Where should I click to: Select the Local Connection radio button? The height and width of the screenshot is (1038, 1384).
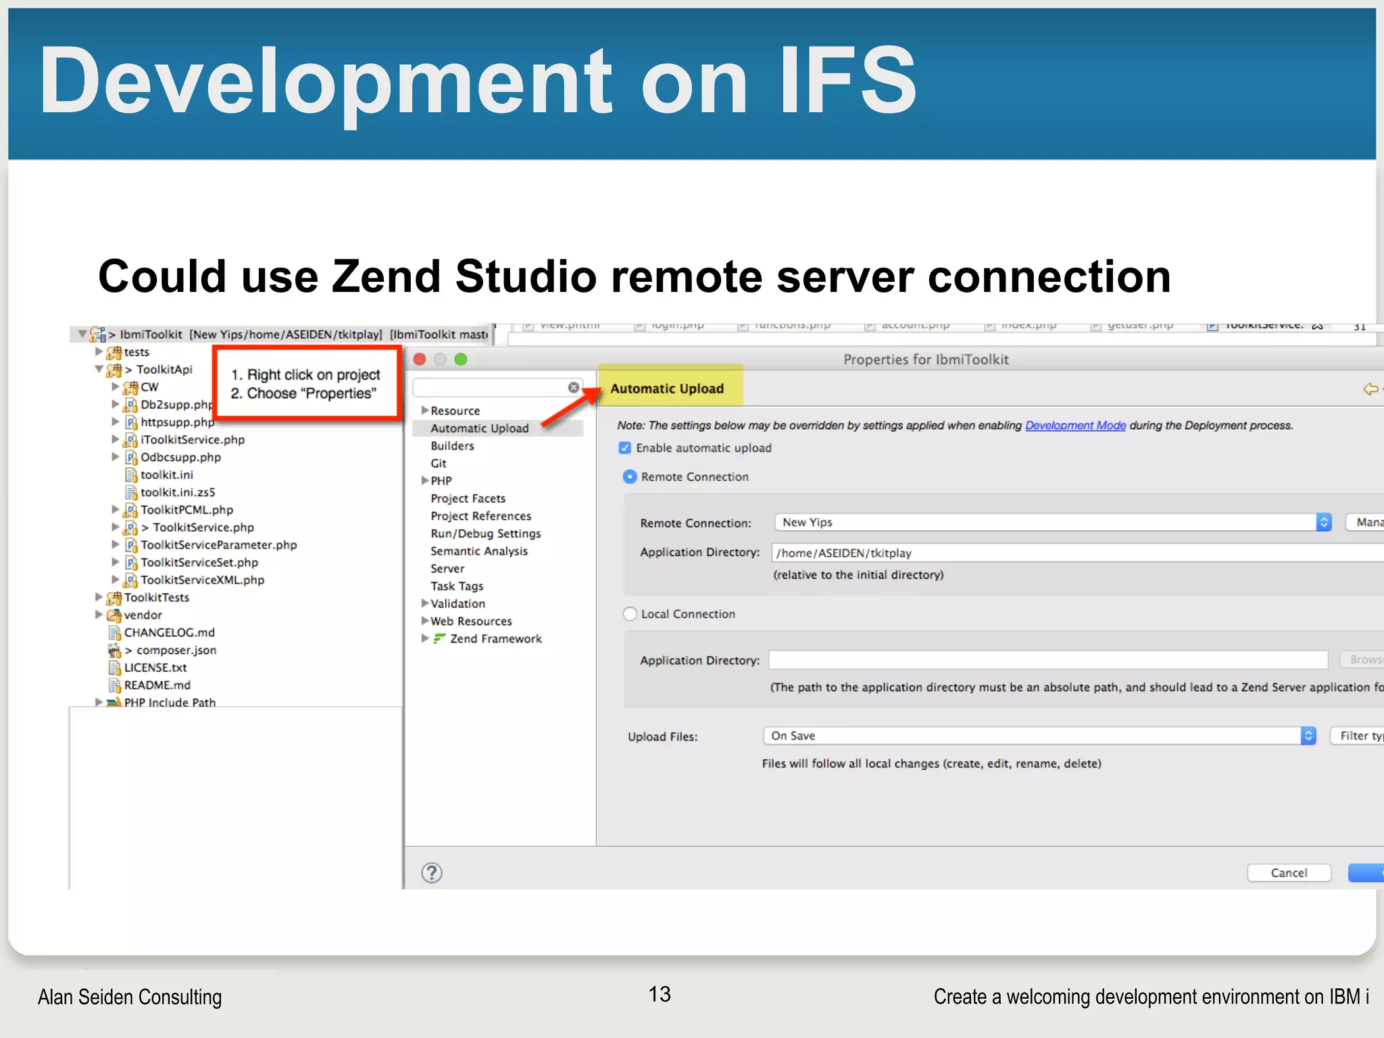click(x=630, y=614)
